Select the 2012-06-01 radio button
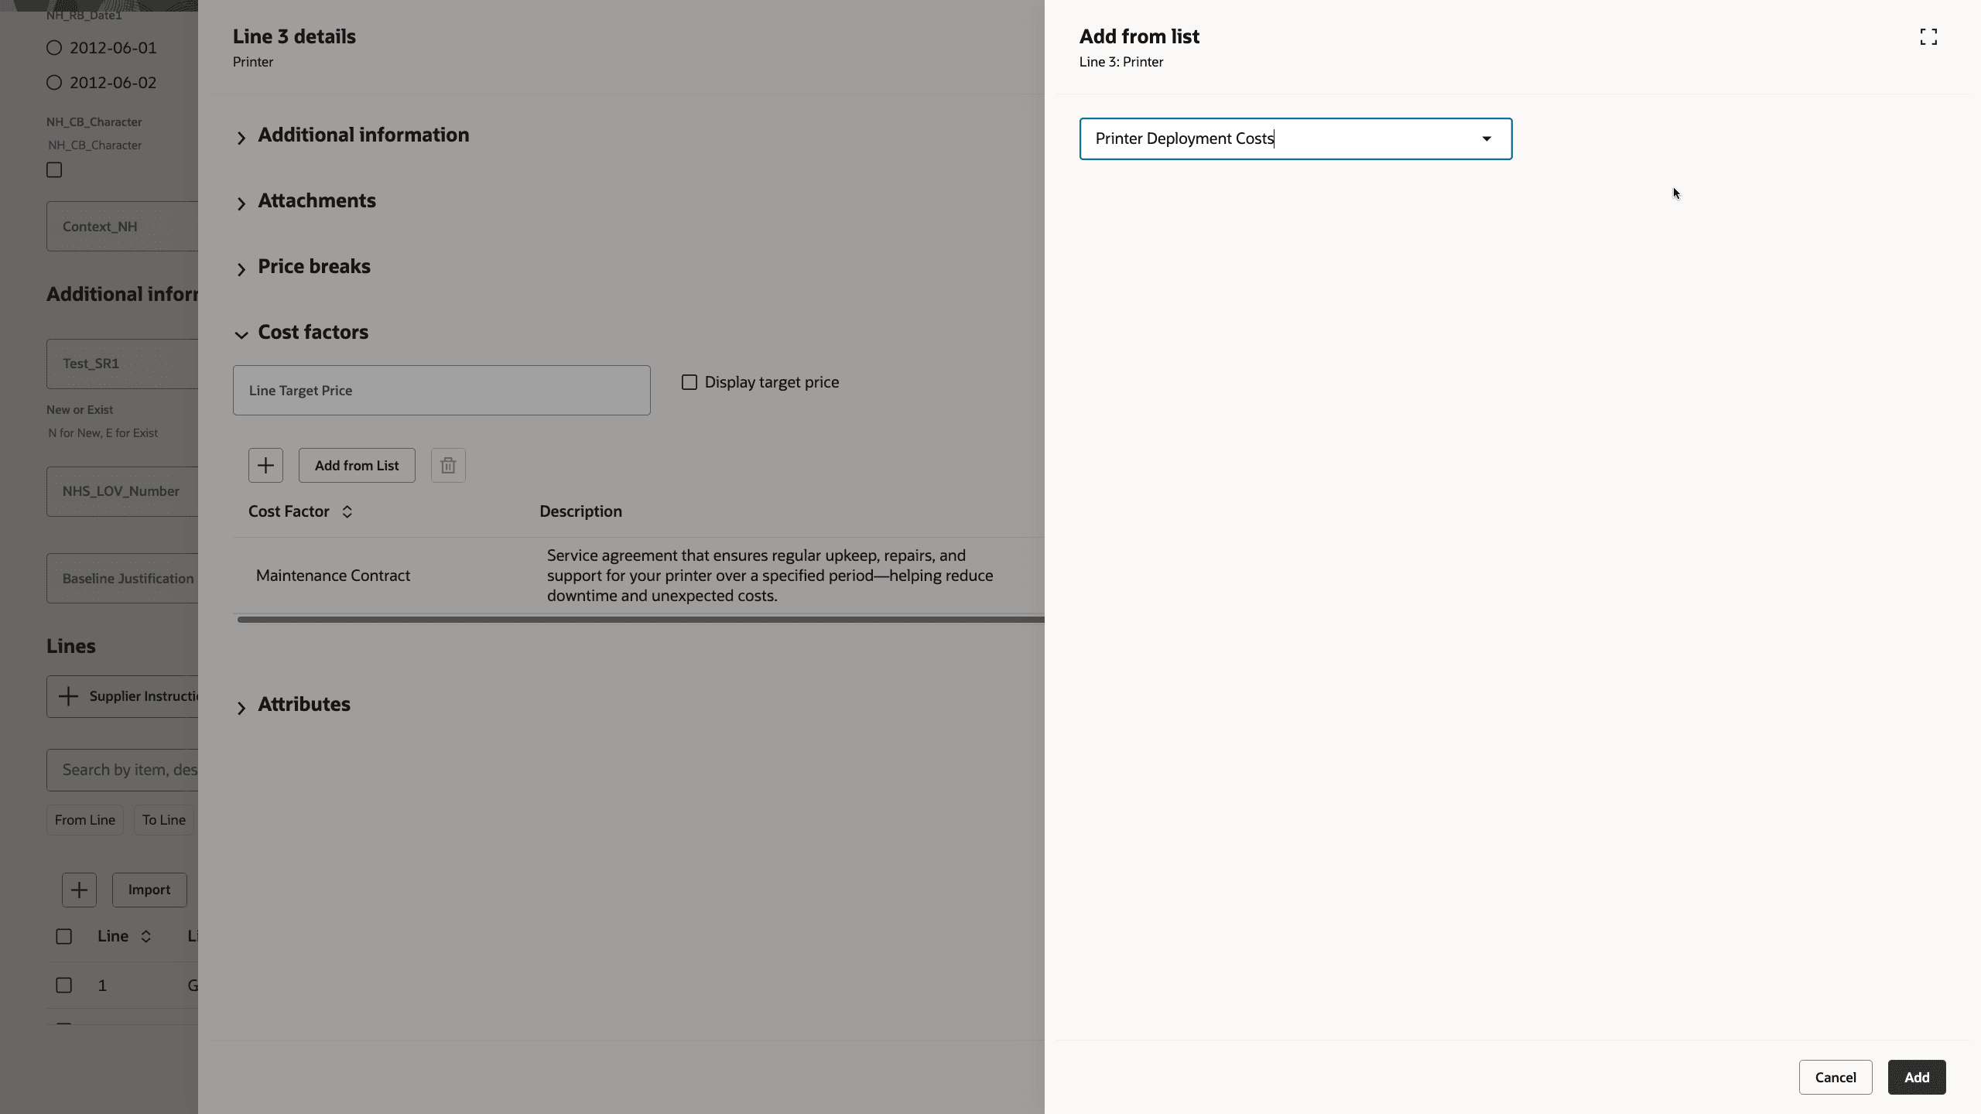This screenshot has height=1114, width=1981. pyautogui.click(x=54, y=47)
